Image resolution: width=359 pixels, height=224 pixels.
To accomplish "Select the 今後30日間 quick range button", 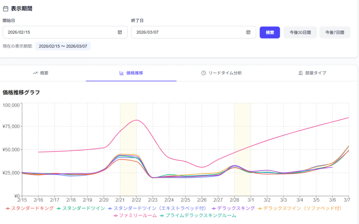I will (300, 32).
